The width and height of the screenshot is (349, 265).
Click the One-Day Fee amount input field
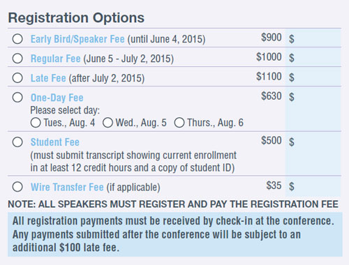(313, 109)
